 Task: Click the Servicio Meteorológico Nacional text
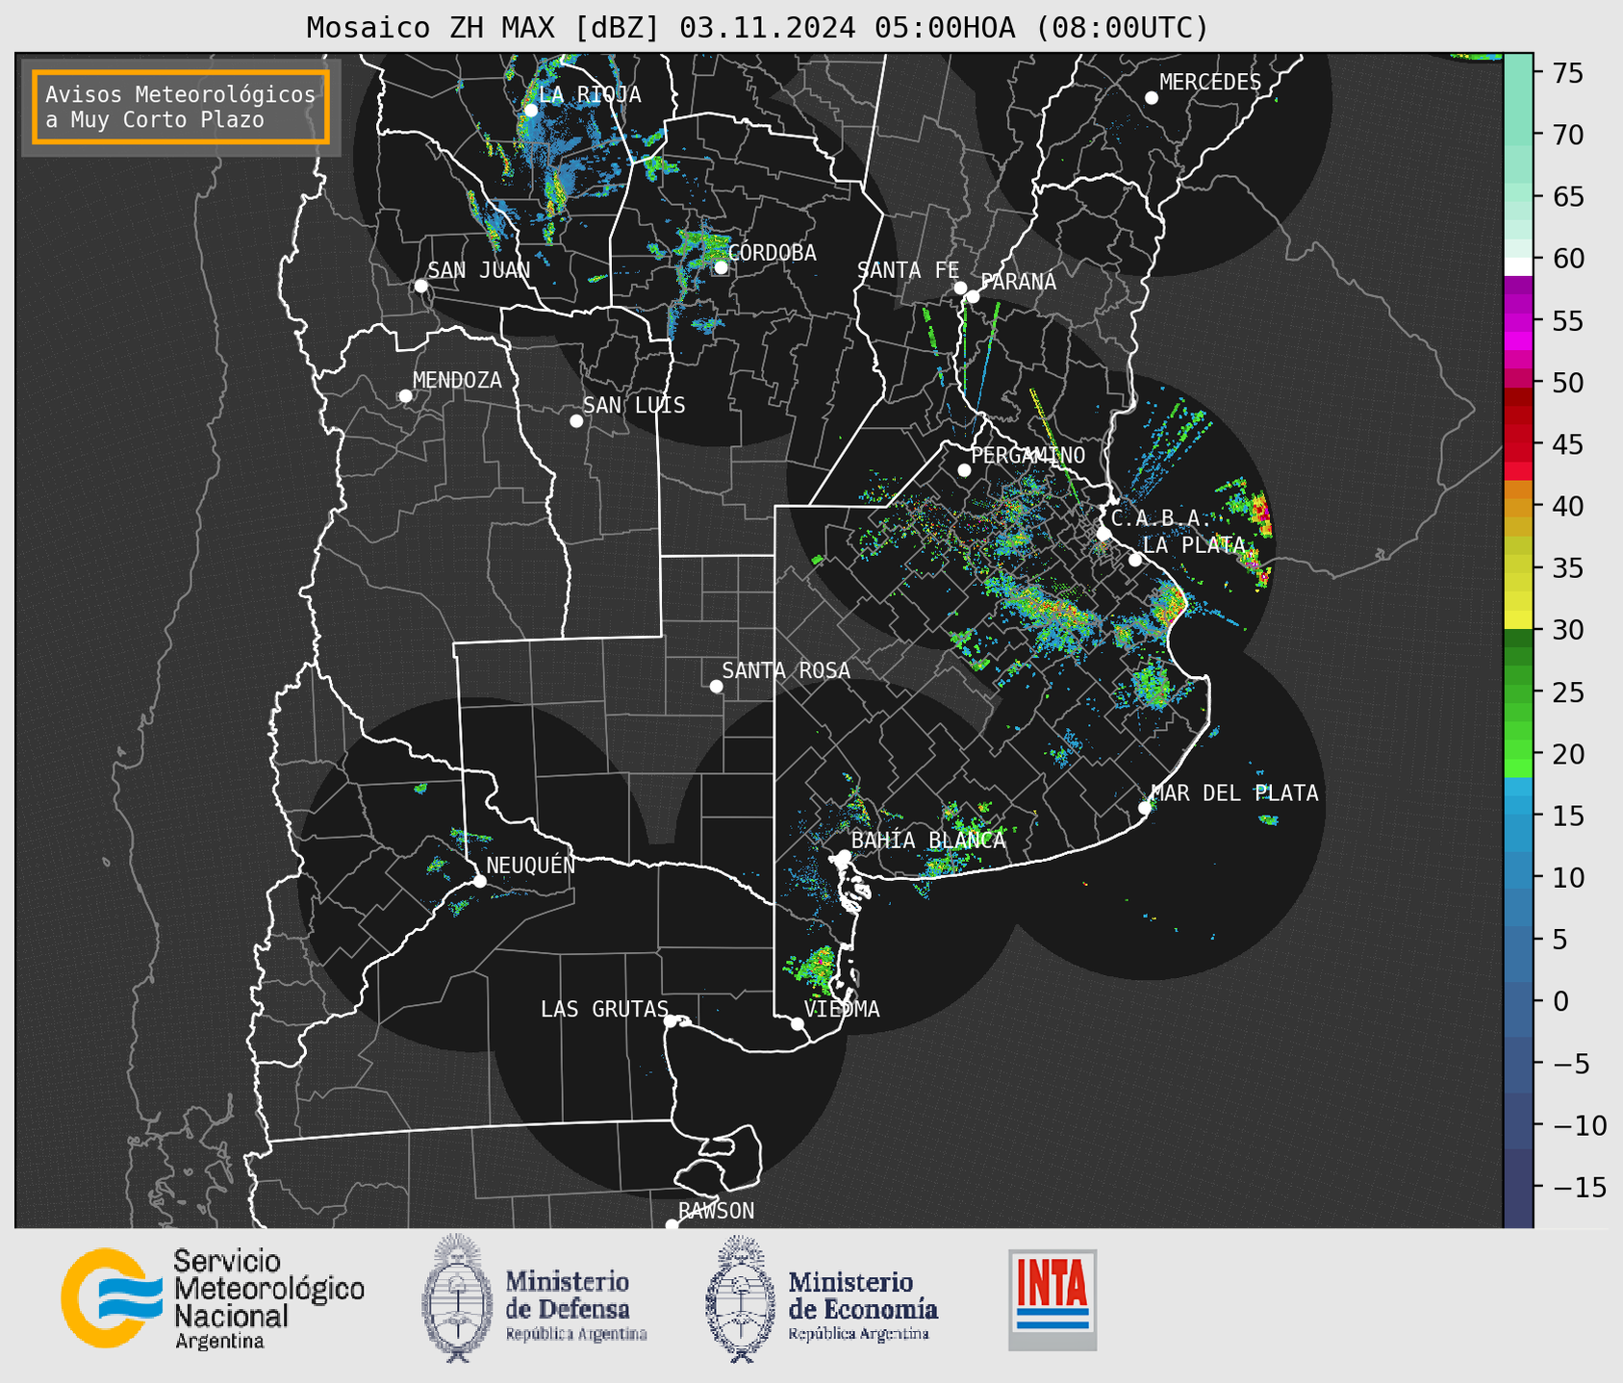point(268,1299)
